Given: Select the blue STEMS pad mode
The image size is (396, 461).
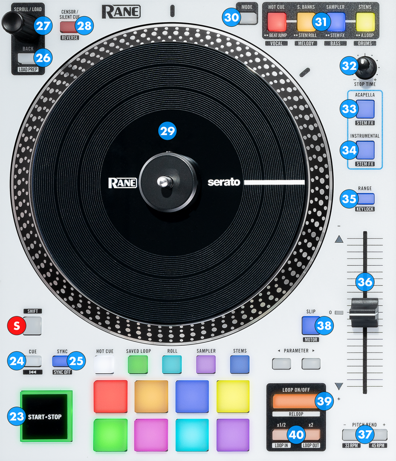Looking at the screenshot, I should coord(240,365).
